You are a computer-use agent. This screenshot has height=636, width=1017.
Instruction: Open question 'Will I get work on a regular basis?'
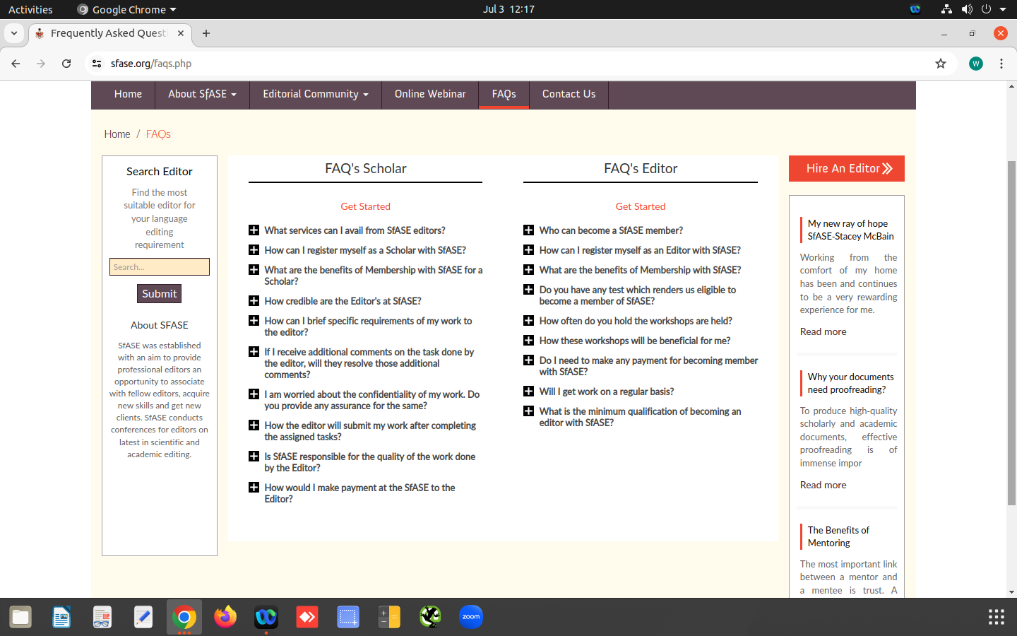(x=607, y=391)
